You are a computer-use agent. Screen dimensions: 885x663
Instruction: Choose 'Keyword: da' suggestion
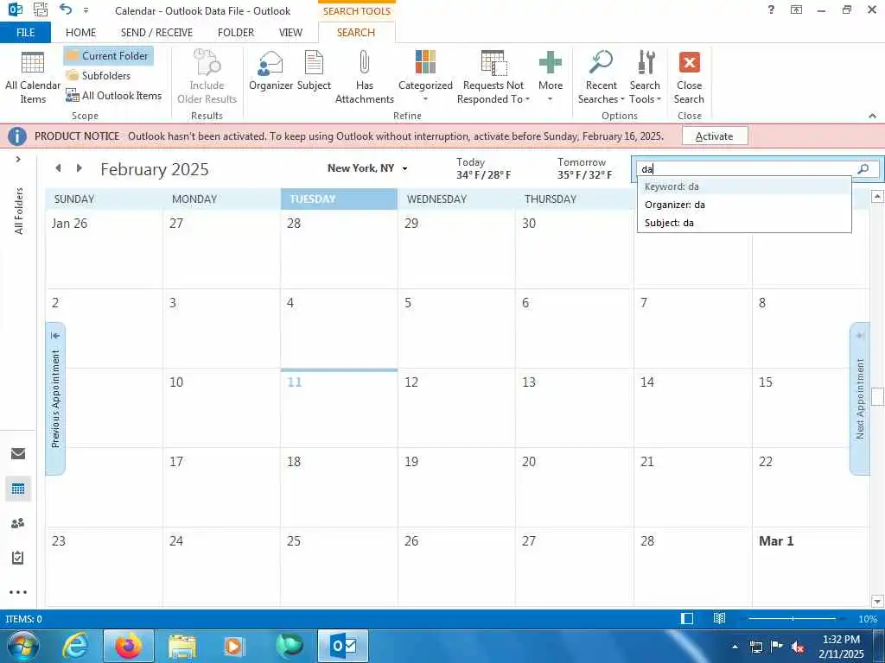click(744, 186)
